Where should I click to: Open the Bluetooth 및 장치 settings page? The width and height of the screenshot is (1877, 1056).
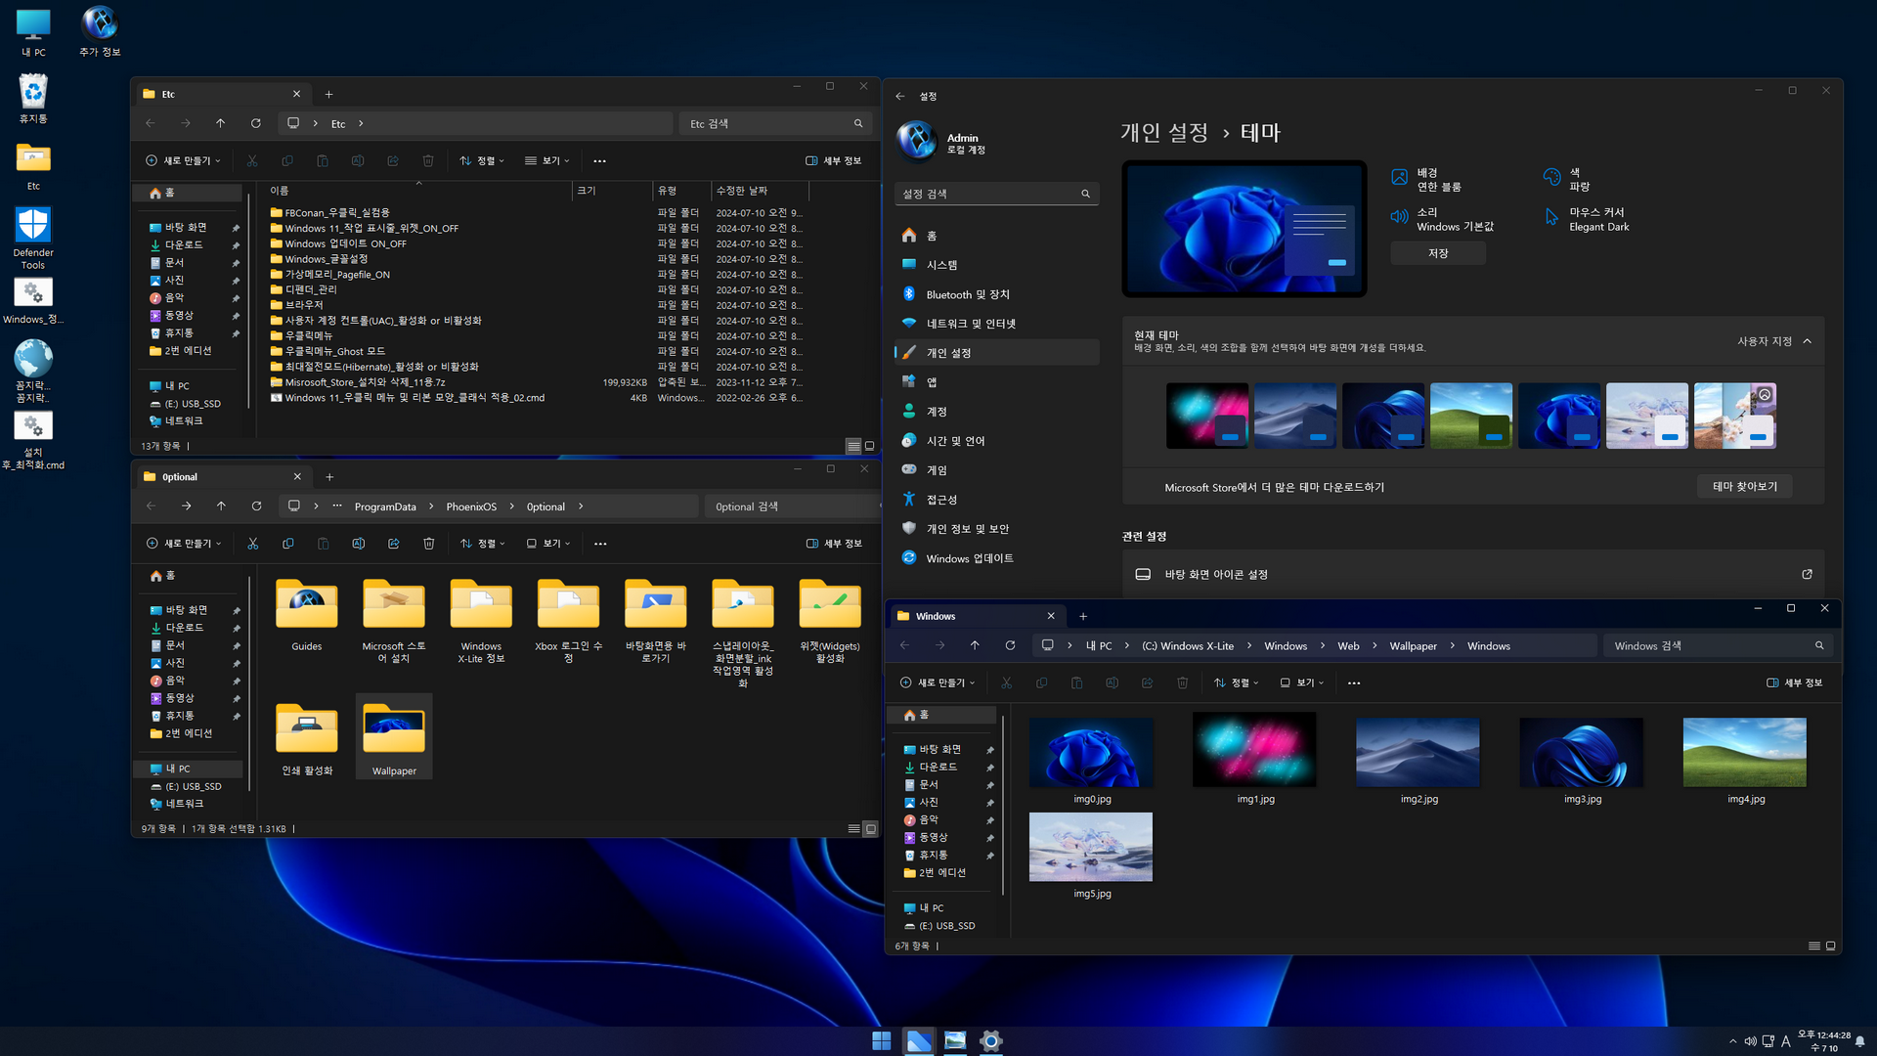pyautogui.click(x=967, y=294)
